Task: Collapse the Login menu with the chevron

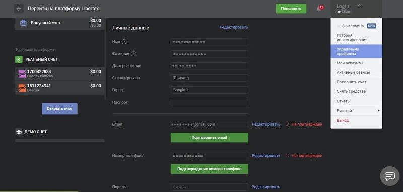Action: pyautogui.click(x=359, y=5)
